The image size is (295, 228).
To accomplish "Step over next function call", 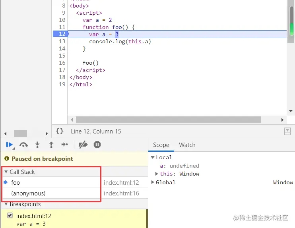I will 23,145.
